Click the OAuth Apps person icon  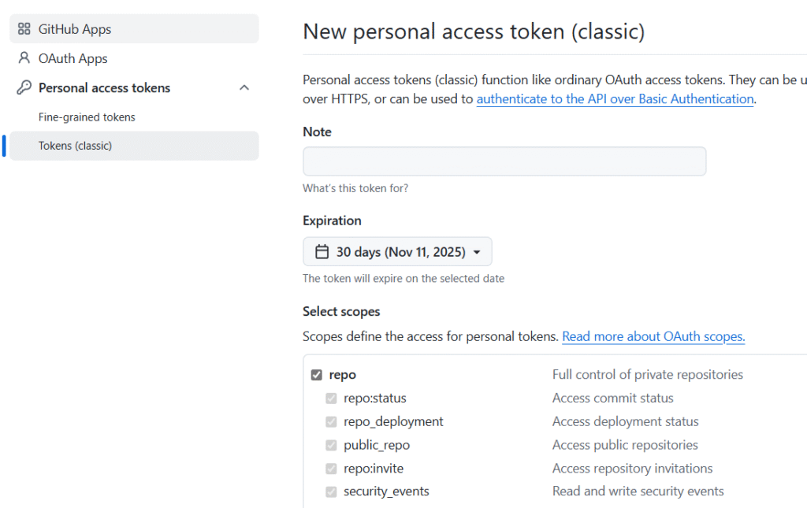tap(24, 58)
